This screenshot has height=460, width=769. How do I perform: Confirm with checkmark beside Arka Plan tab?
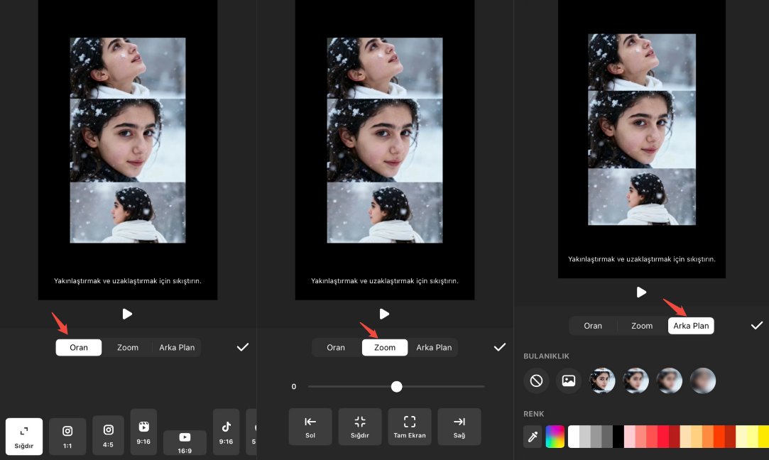click(x=756, y=326)
